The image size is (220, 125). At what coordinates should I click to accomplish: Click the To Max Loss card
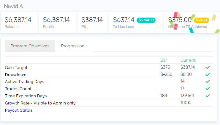click(136, 23)
